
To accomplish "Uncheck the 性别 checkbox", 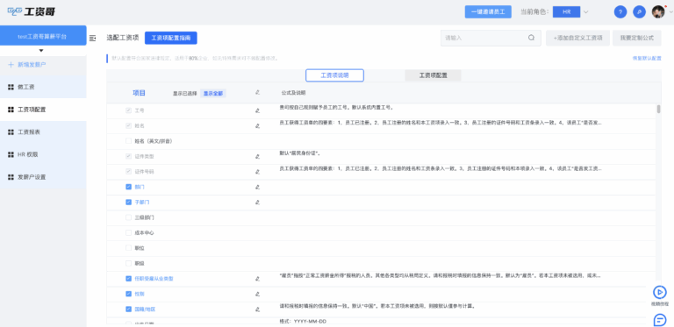I will (x=128, y=294).
